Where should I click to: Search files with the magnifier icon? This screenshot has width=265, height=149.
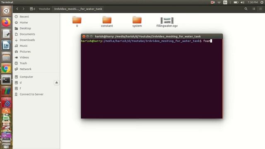(246, 9)
